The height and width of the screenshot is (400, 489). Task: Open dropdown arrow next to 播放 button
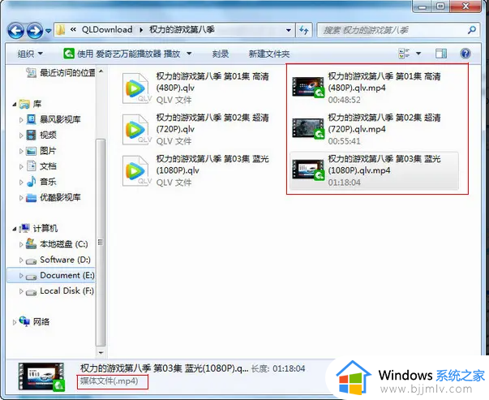pos(189,54)
